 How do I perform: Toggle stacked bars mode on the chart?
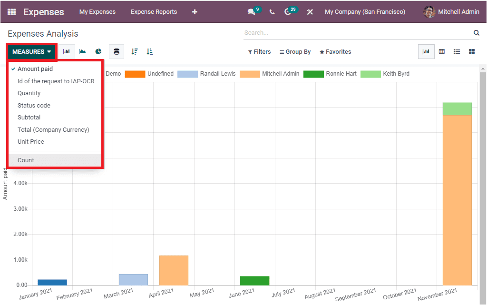(x=116, y=51)
